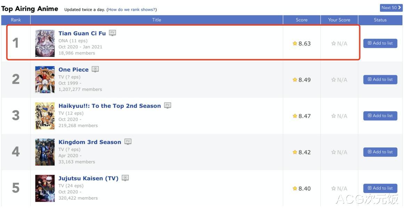Open Tian Guan Ci Fu title link
This screenshot has width=404, height=212.
(x=82, y=33)
